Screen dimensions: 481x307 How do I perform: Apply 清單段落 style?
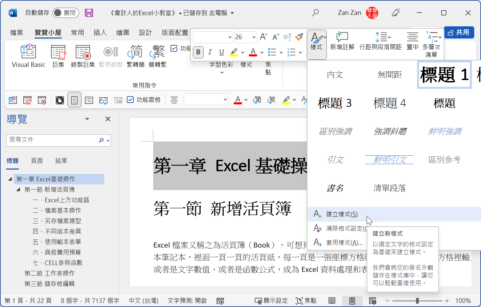(x=390, y=188)
